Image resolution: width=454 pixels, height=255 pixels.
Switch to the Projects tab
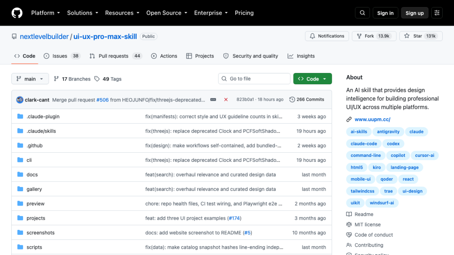pos(200,56)
